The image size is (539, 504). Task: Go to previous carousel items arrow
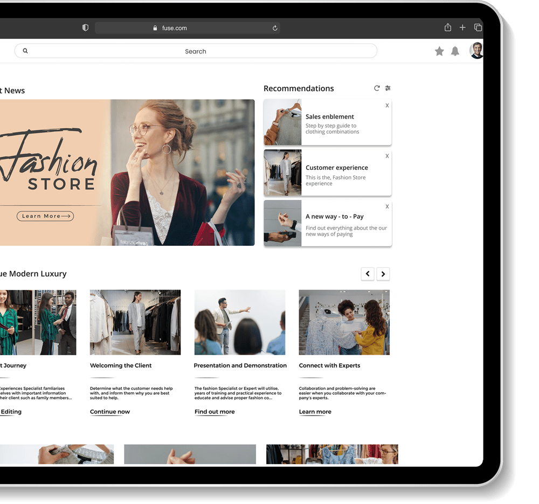pyautogui.click(x=368, y=274)
